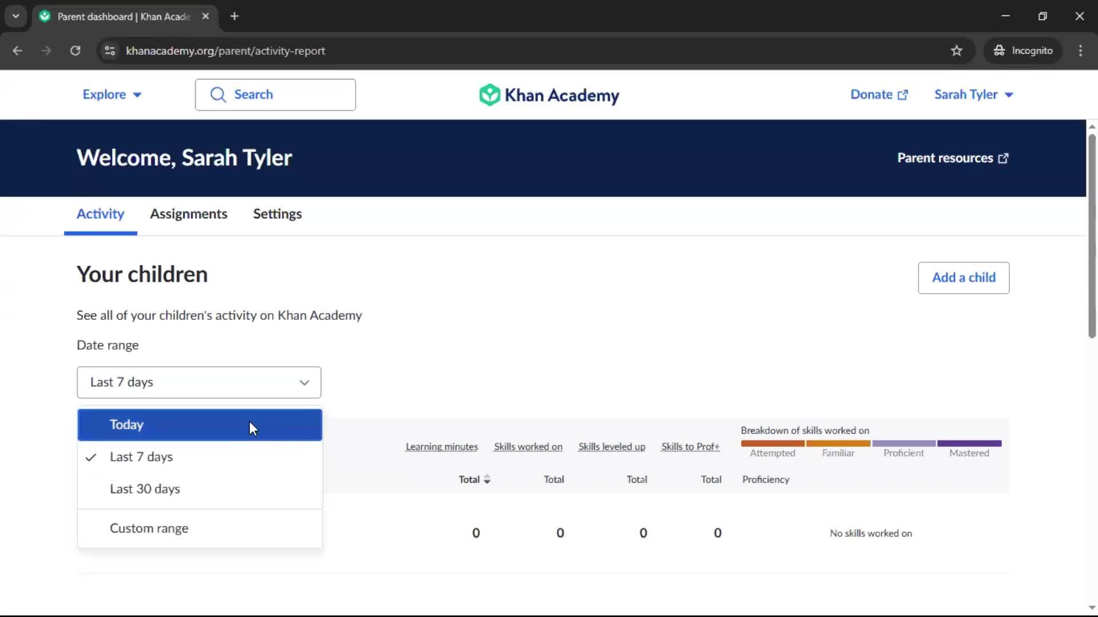Open the Donate link
Viewport: 1098px width, 617px height.
coord(879,94)
